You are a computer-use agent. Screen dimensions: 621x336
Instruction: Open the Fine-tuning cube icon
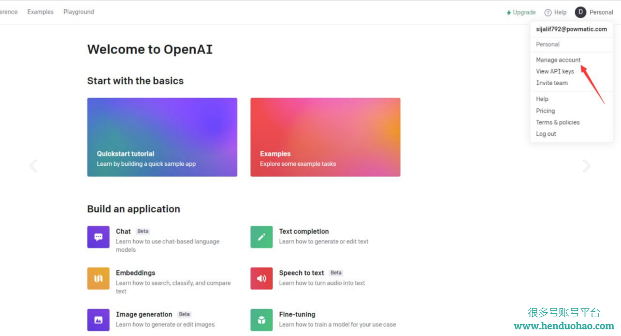(262, 320)
